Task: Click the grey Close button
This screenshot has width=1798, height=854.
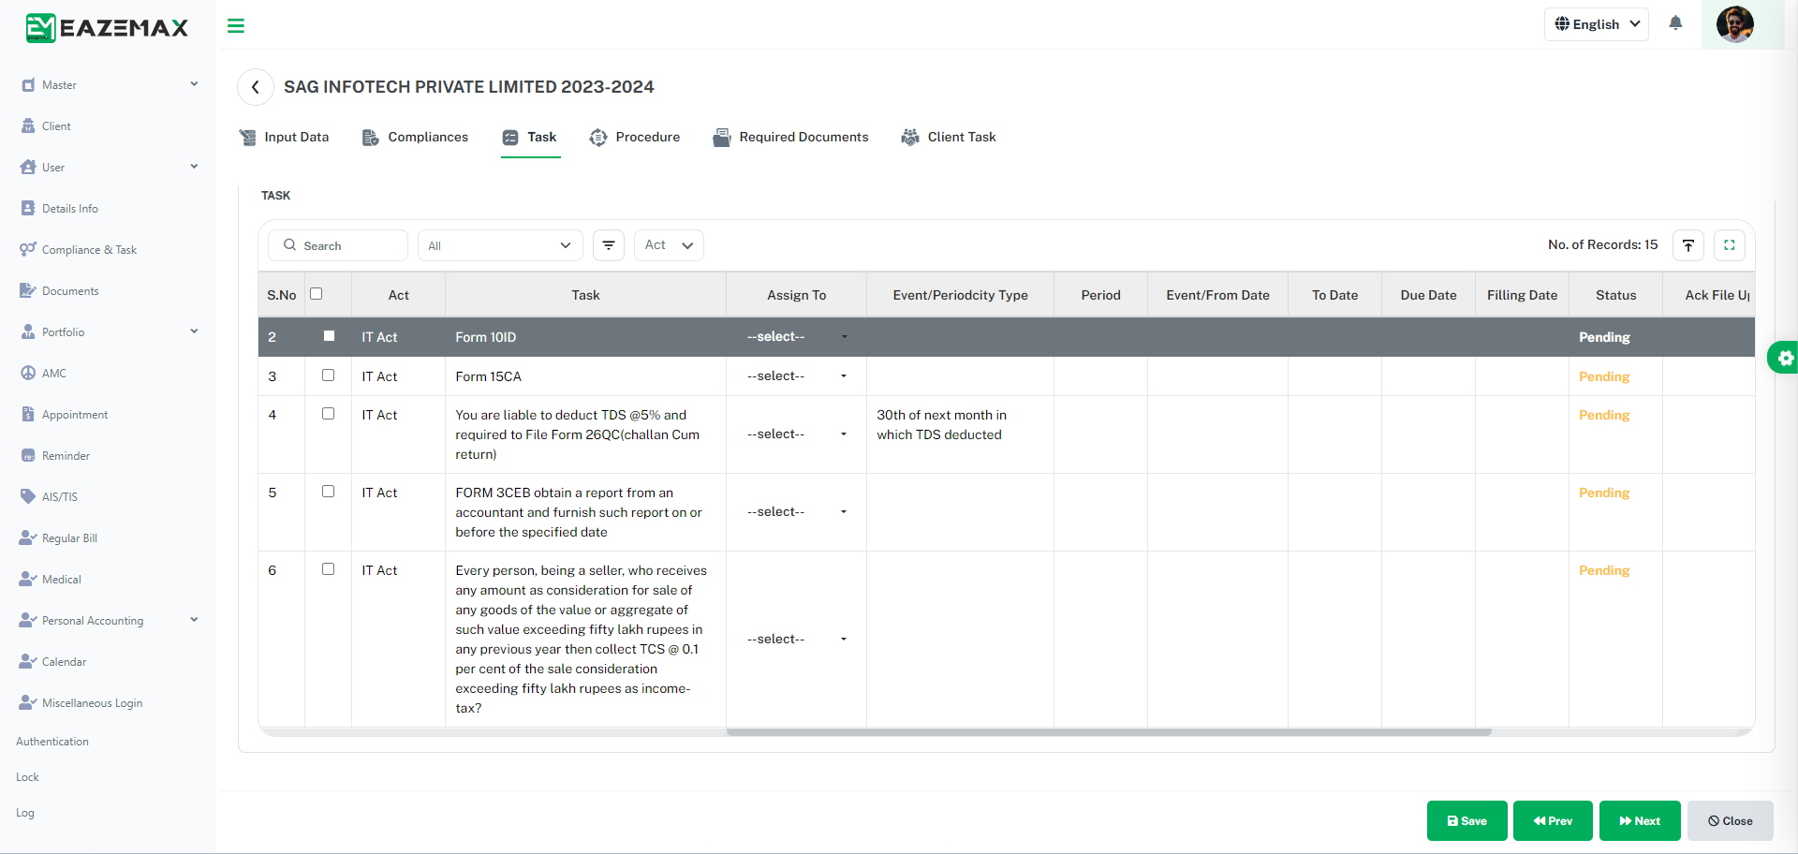Action: (1731, 821)
